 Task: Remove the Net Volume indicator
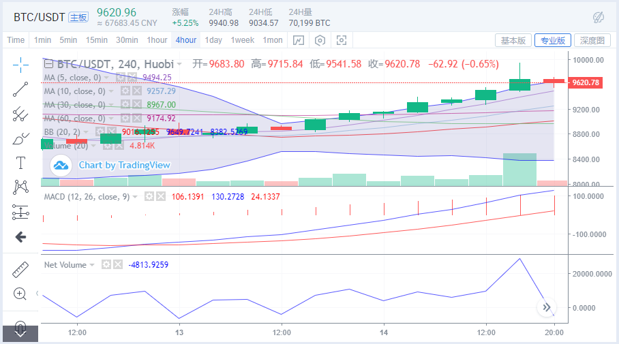(x=118, y=265)
